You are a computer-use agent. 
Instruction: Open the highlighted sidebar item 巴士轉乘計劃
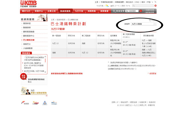click(29, 40)
